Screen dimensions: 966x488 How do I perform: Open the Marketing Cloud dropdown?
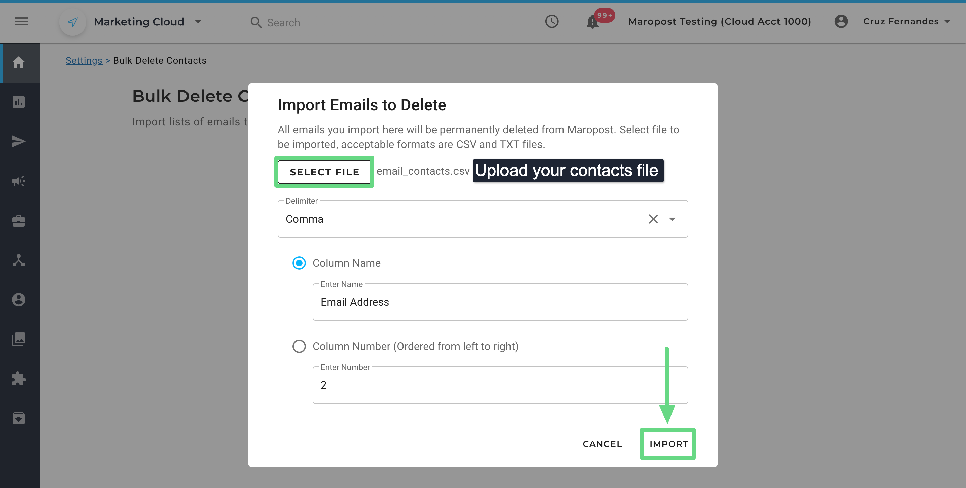pyautogui.click(x=198, y=22)
